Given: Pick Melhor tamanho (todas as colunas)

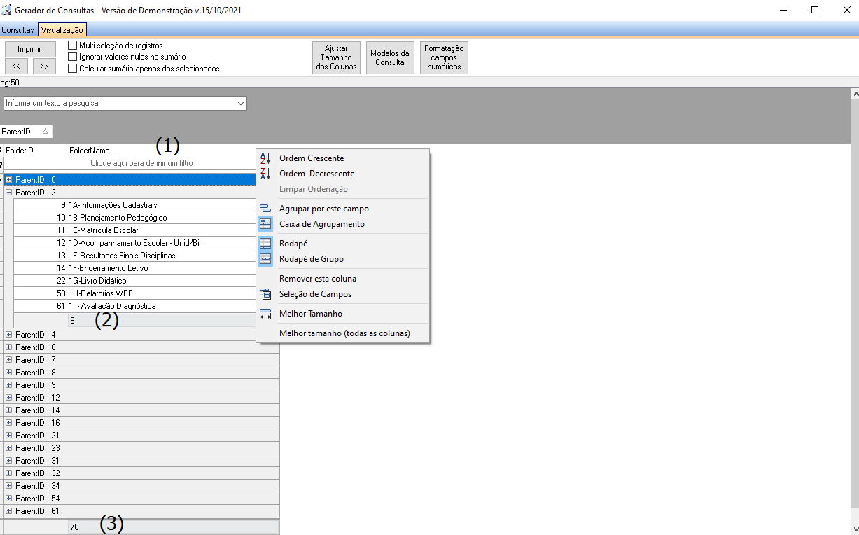Looking at the screenshot, I should (343, 333).
